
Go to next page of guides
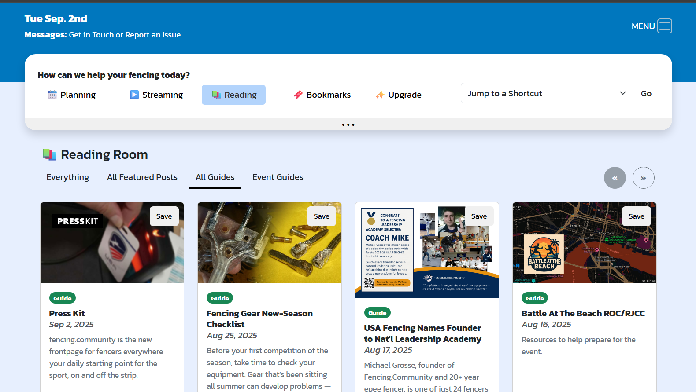click(x=644, y=178)
